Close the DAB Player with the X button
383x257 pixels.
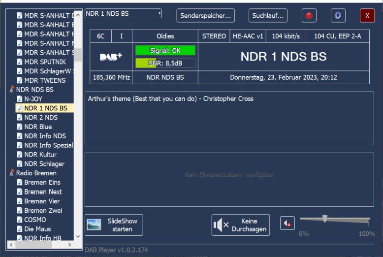(x=367, y=16)
